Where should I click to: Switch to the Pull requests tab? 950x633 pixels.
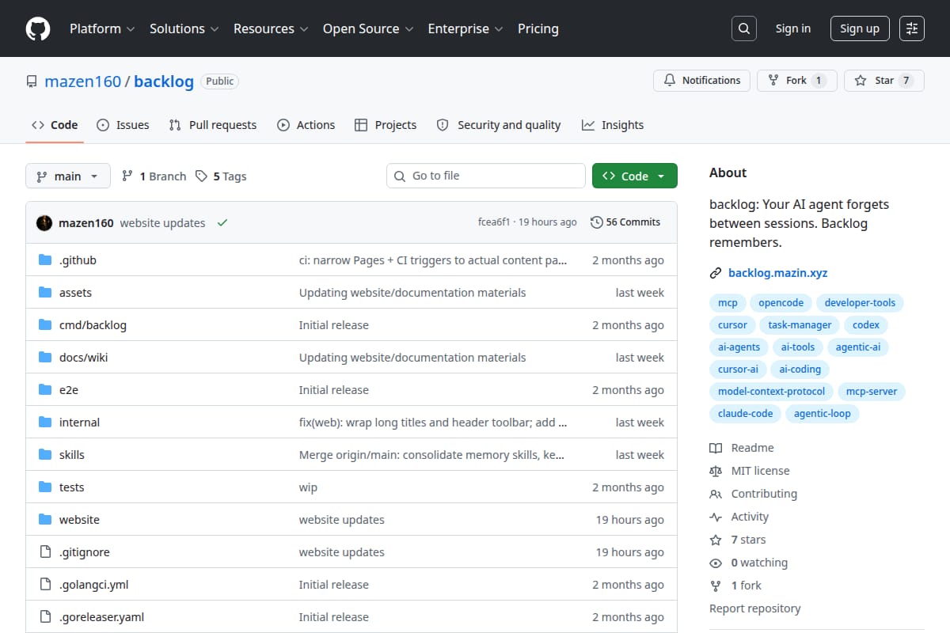tap(213, 125)
